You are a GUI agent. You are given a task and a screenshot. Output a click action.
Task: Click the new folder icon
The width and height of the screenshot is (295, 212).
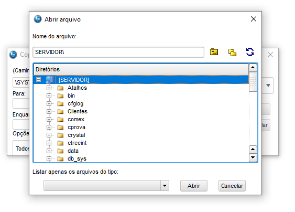pos(232,52)
